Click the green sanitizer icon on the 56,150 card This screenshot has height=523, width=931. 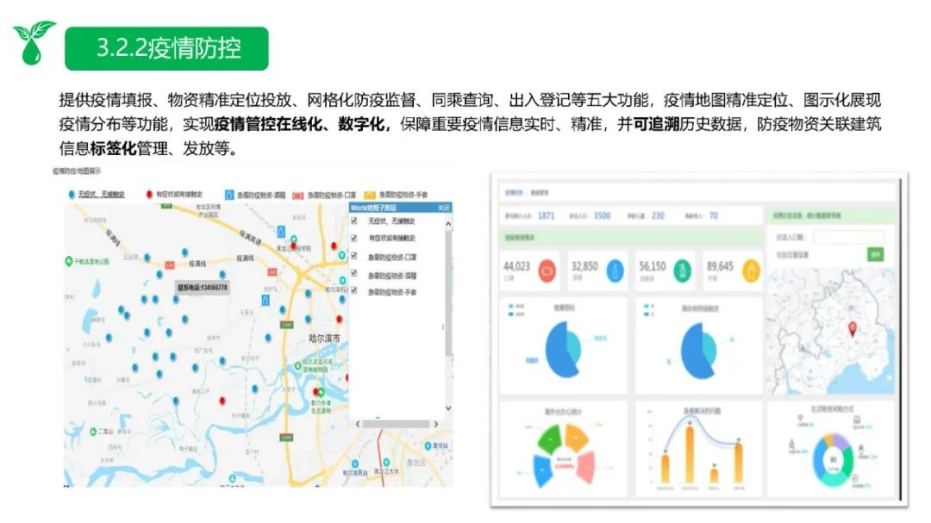coord(683,271)
